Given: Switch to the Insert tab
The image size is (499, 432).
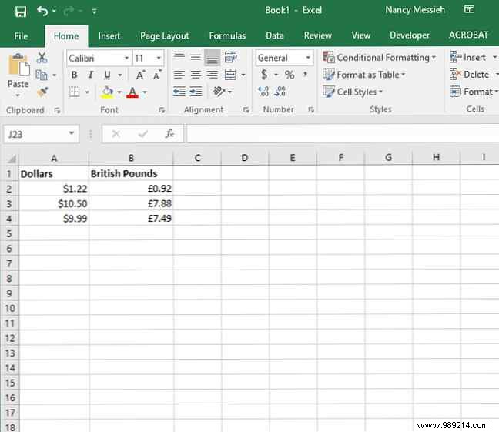Looking at the screenshot, I should (x=109, y=36).
